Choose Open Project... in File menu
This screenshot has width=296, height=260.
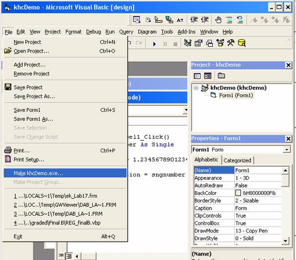coord(65,51)
